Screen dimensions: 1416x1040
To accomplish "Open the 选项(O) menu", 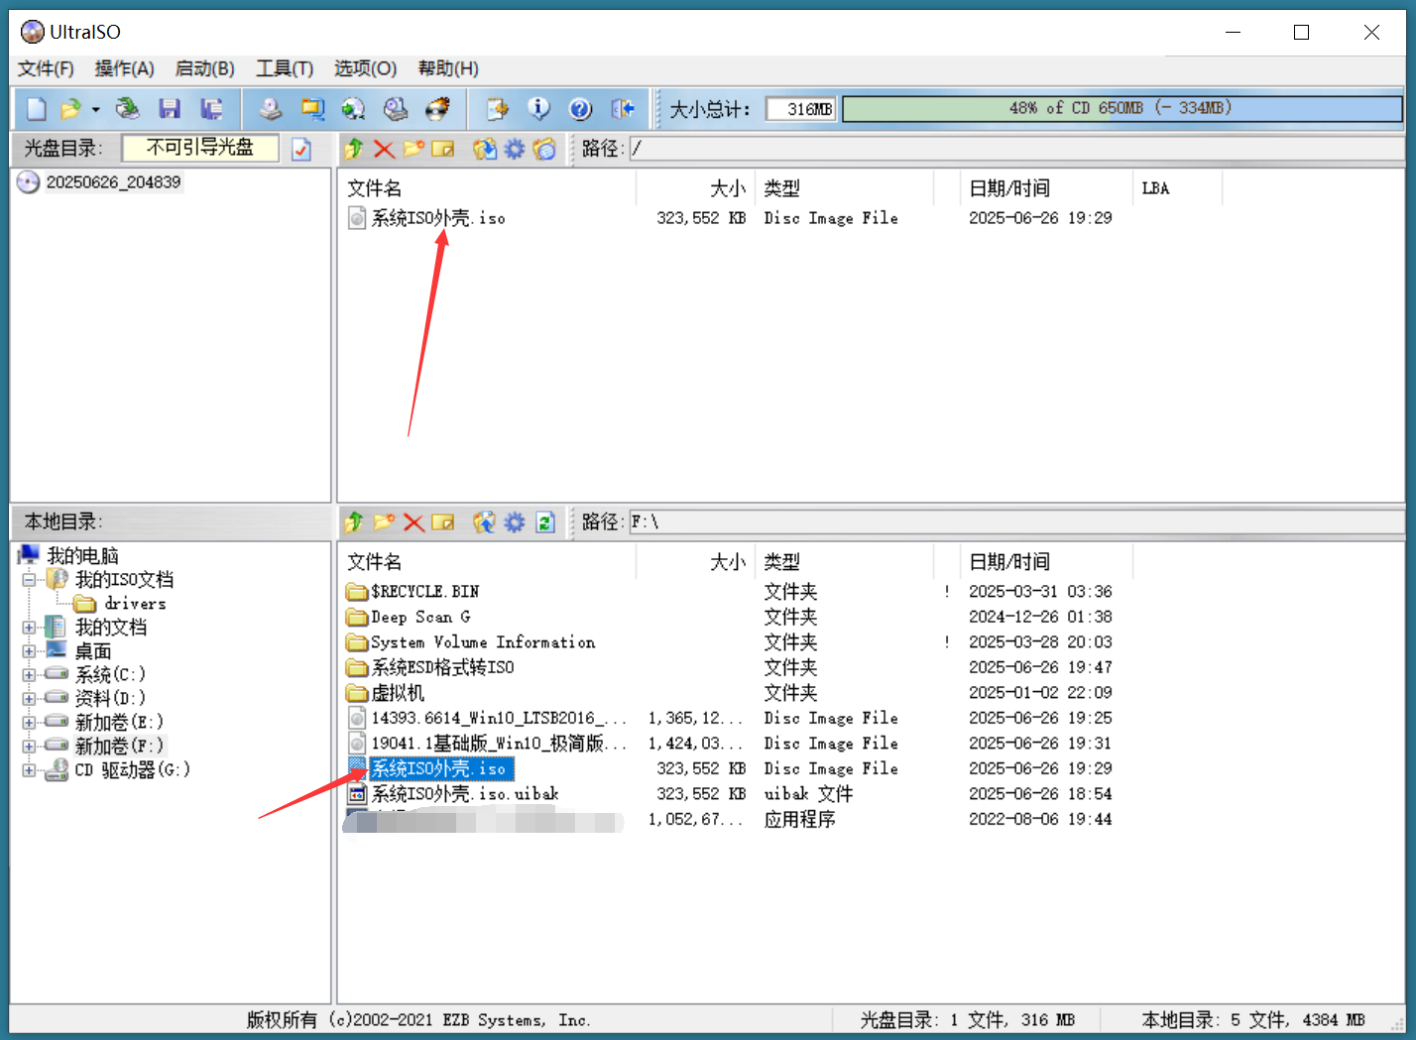I will coord(365,68).
